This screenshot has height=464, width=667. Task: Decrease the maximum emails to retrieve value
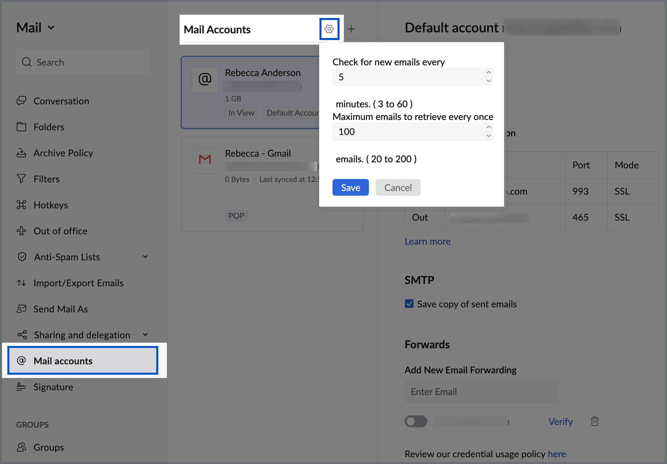pos(488,136)
